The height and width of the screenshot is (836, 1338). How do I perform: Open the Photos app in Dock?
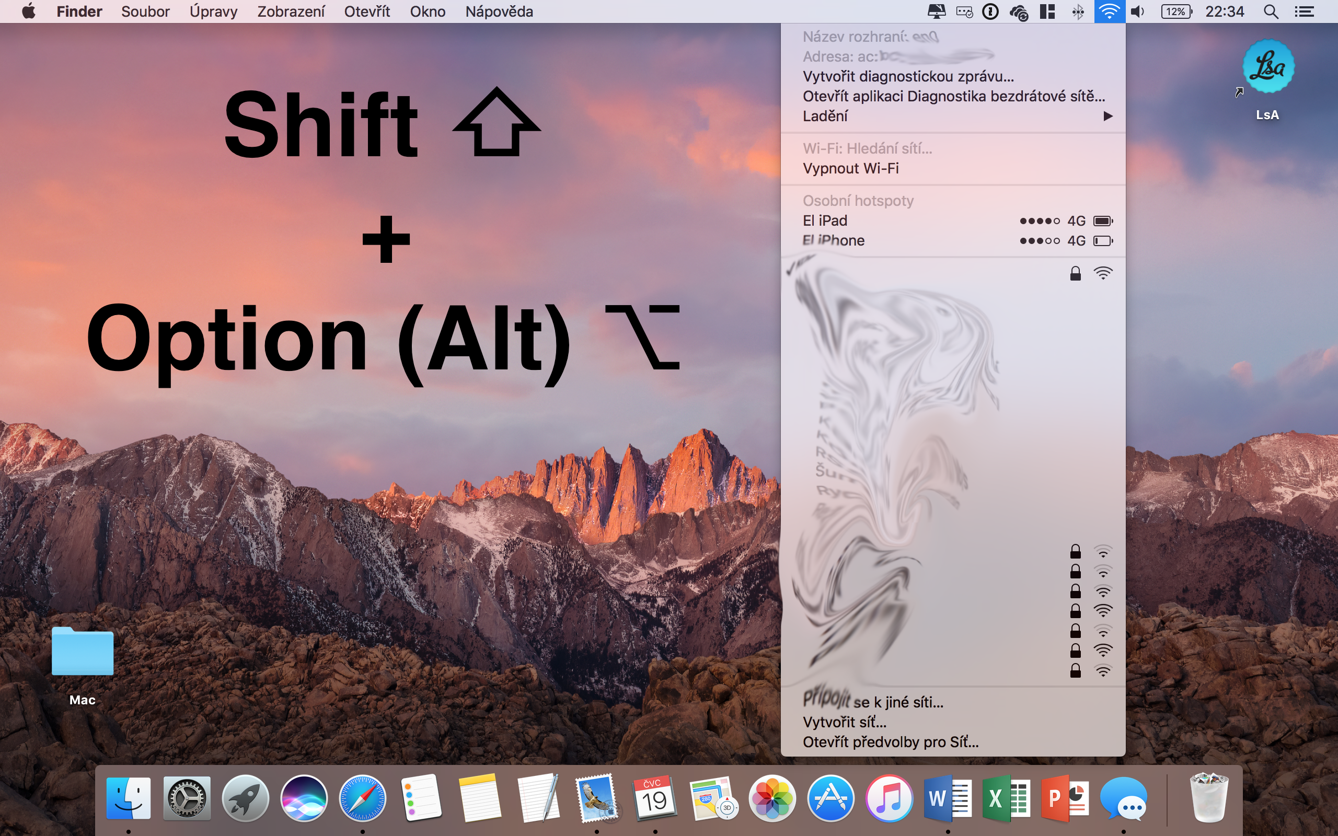[772, 798]
